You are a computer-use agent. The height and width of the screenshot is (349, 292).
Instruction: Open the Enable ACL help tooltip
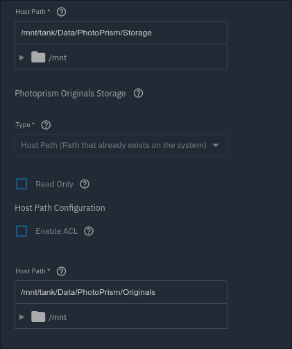pos(89,231)
